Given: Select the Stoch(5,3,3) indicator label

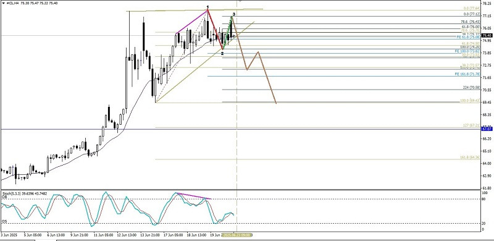Looking at the screenshot, I should [x=25, y=193].
